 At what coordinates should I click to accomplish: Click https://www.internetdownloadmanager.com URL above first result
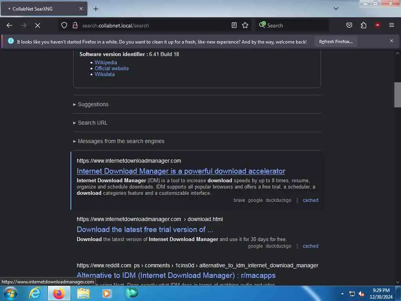(129, 161)
